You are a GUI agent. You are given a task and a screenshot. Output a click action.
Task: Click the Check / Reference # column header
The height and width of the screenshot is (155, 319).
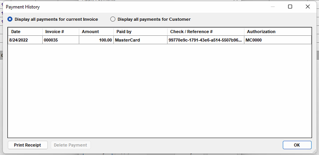(x=206, y=32)
